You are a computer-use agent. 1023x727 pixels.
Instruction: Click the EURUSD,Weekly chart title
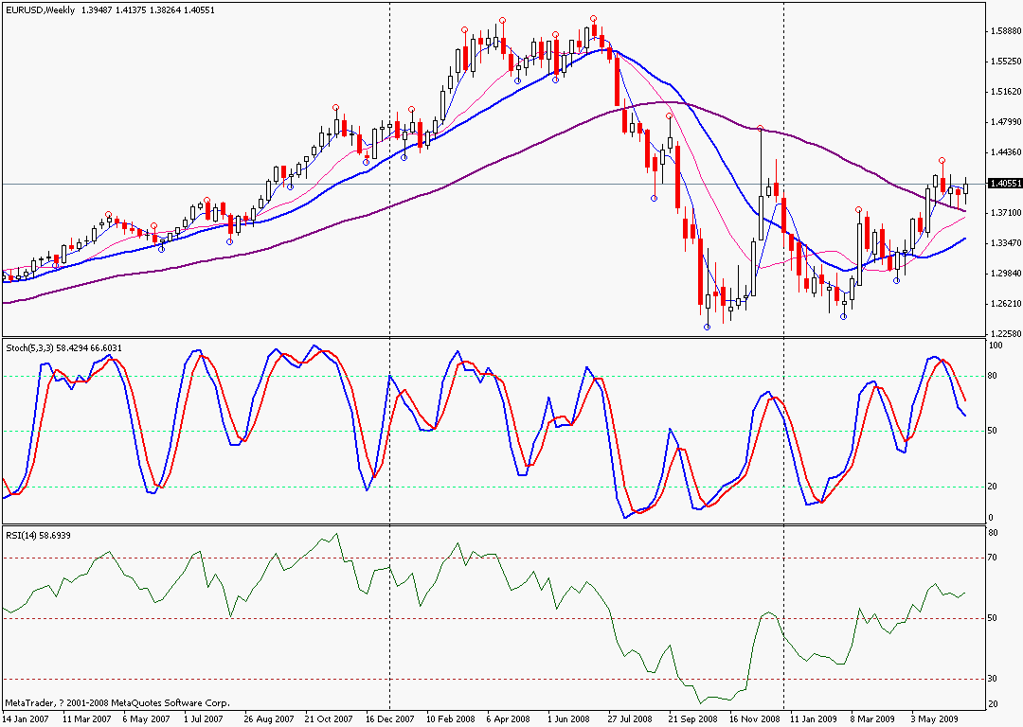click(41, 9)
